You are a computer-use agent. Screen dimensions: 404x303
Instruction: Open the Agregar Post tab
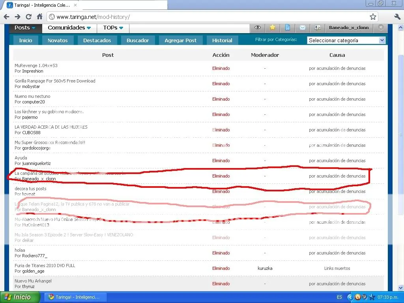pos(180,41)
